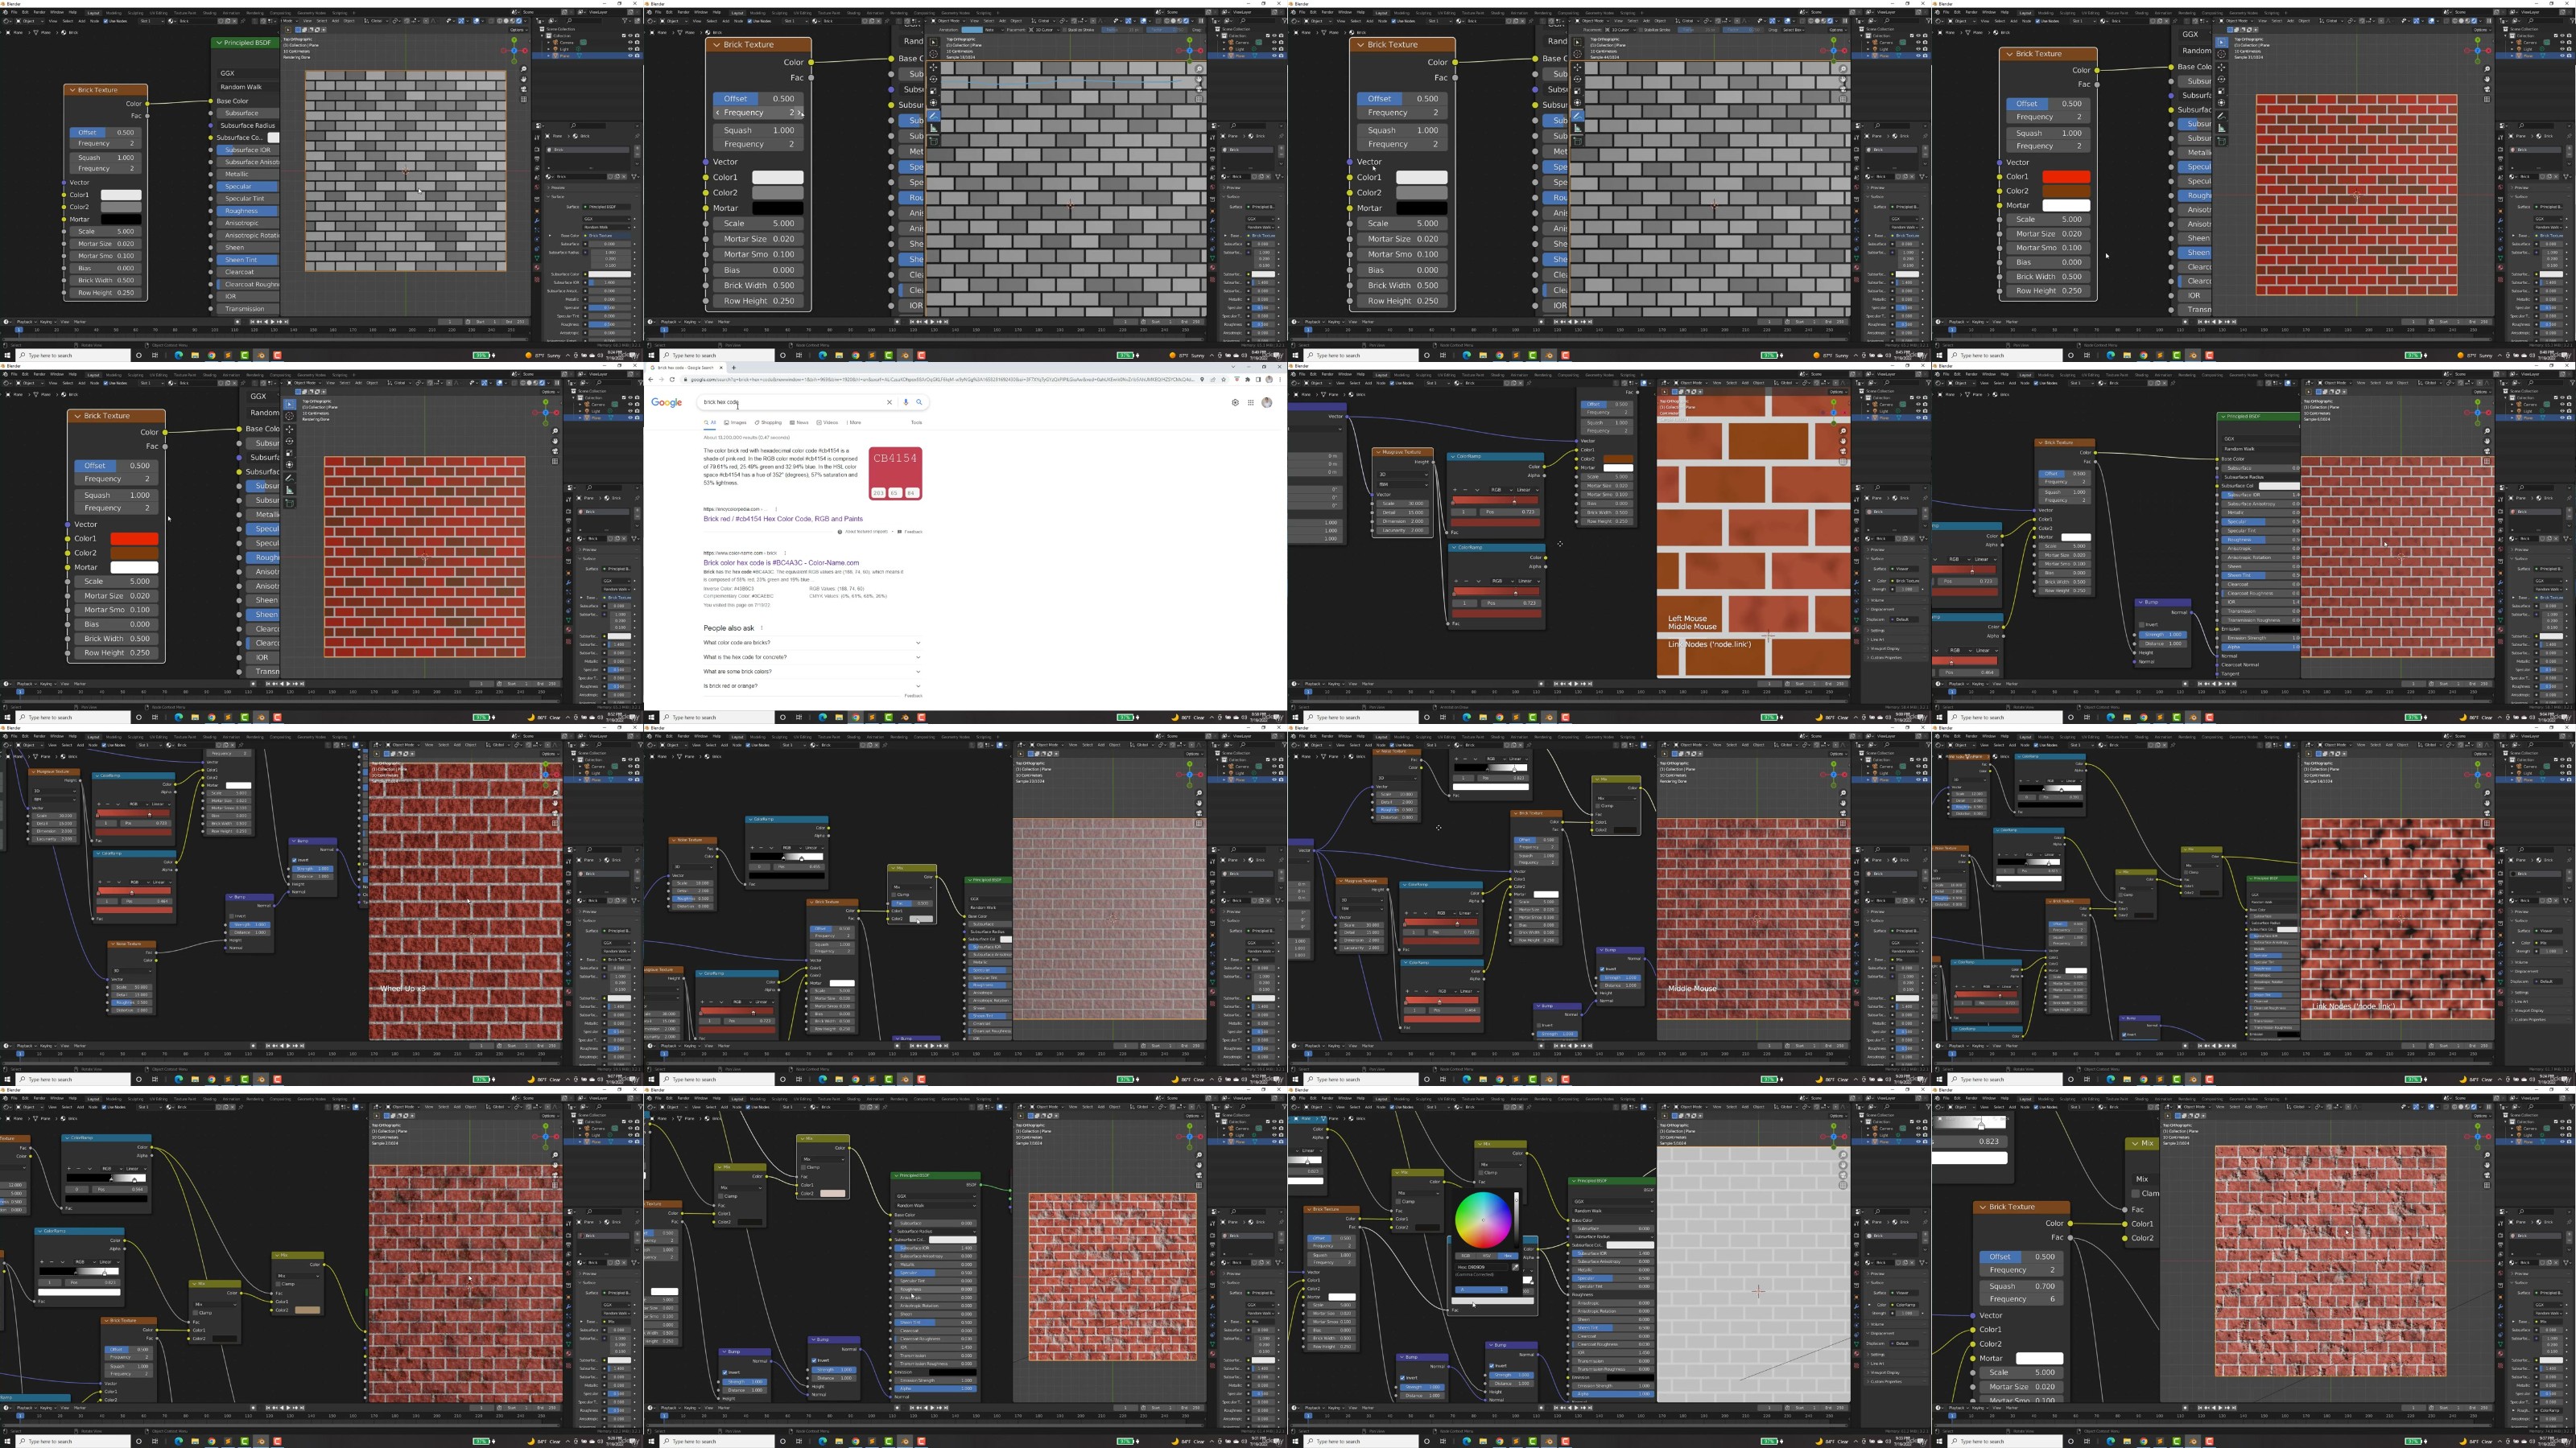The image size is (2576, 1448).
Task: Open the More menu in Google results
Action: tap(854, 422)
